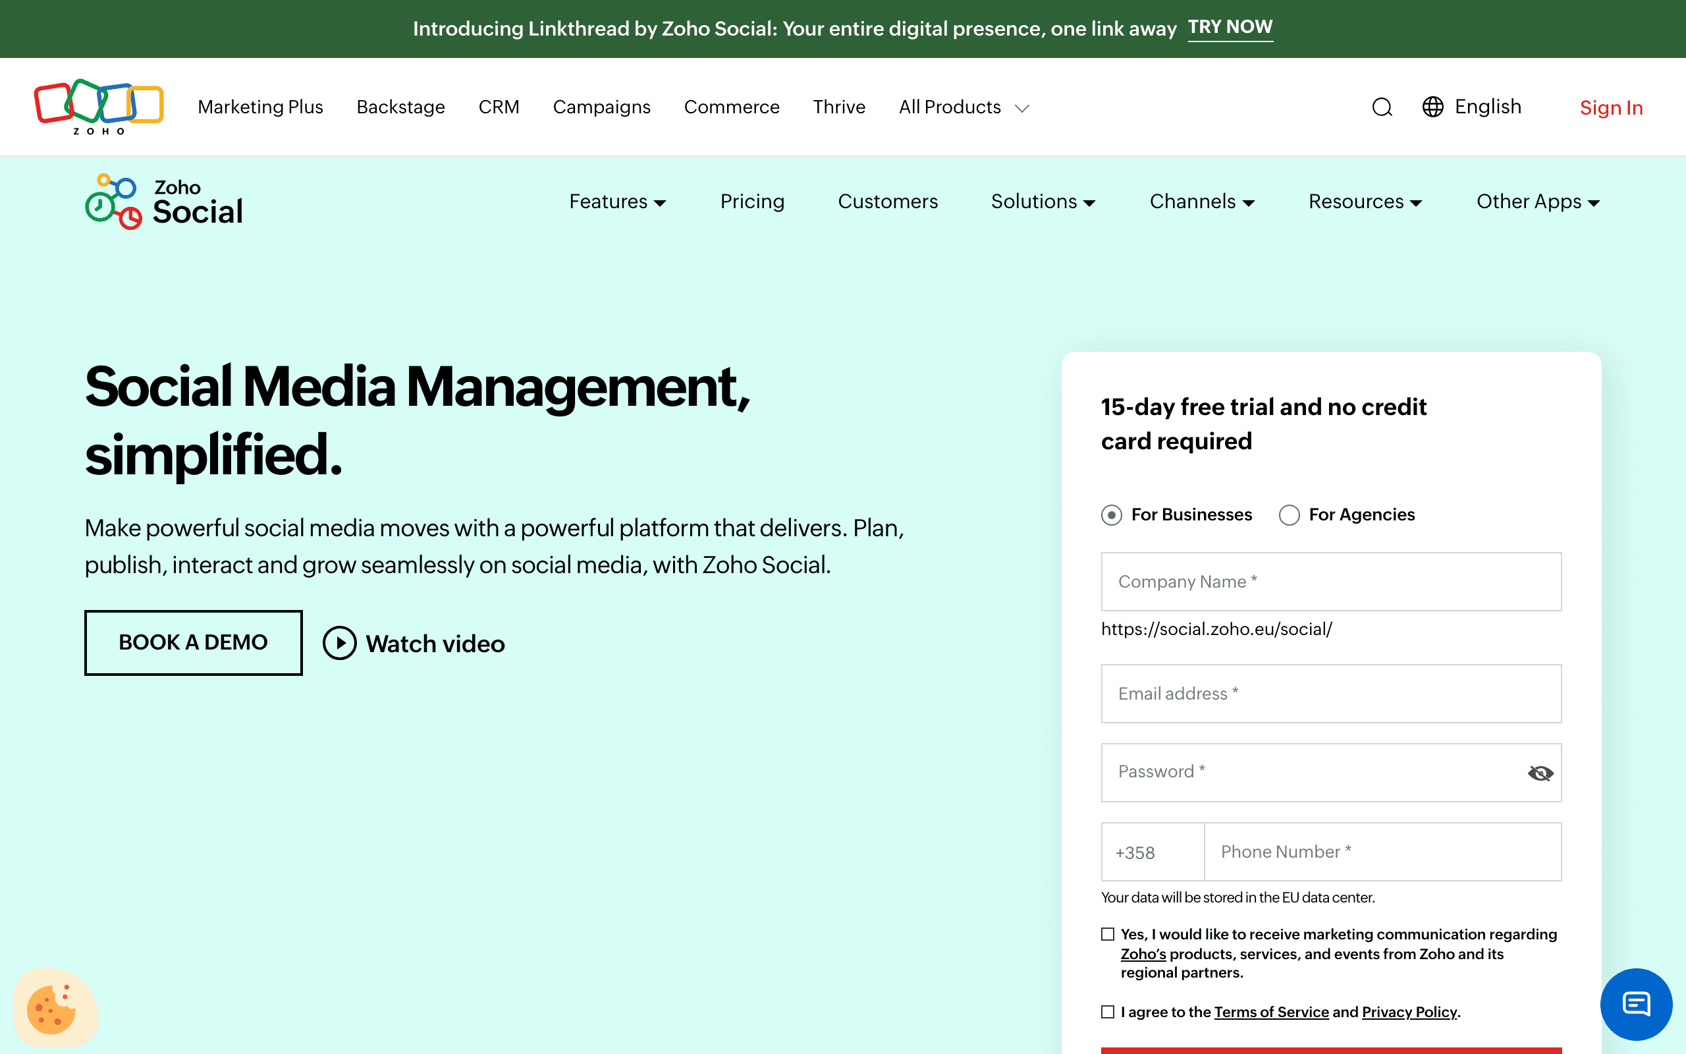Follow the Zoho's link in marketing consent
The image size is (1686, 1054).
[x=1143, y=954]
